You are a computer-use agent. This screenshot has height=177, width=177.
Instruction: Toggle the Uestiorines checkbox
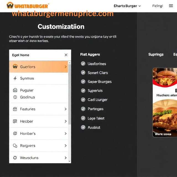pos(83,64)
